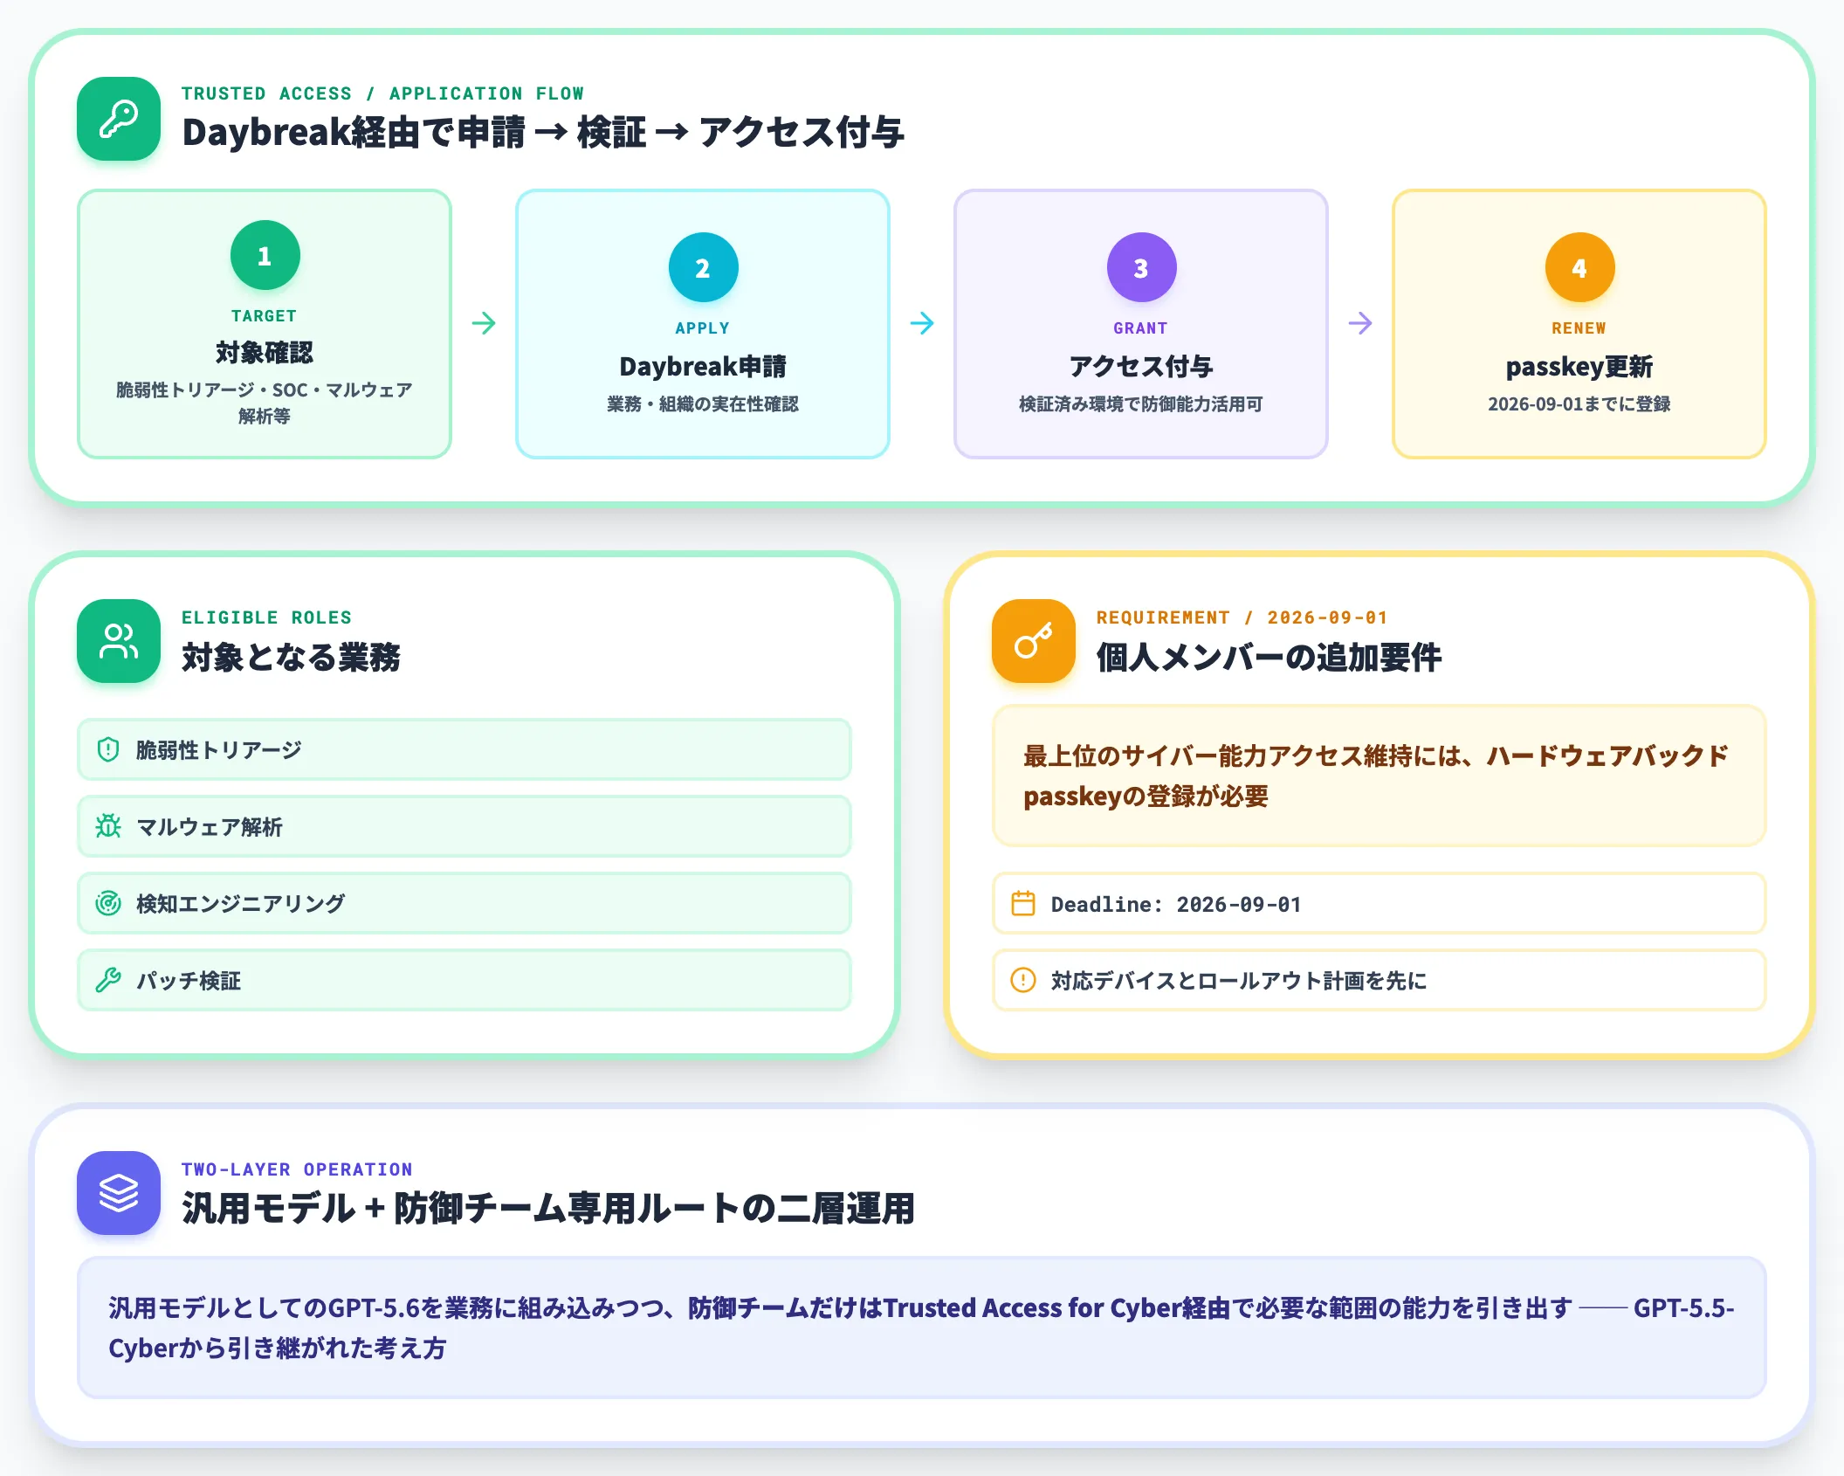1844x1476 pixels.
Task: Select the 検知エンジニアリング role row
Action: [x=464, y=903]
